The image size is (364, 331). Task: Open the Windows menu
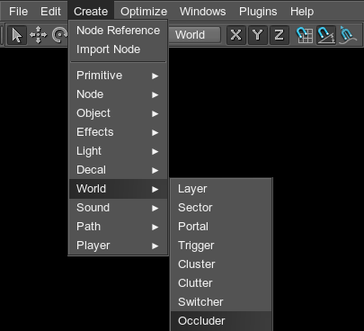(x=203, y=12)
